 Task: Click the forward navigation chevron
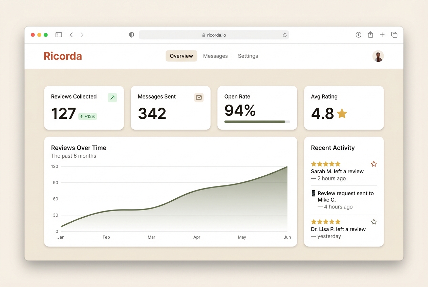tap(82, 35)
